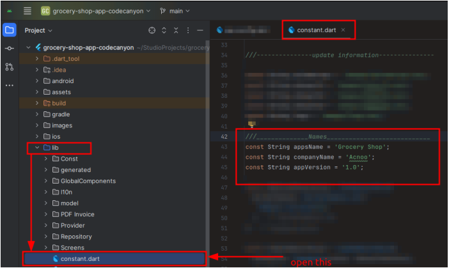449x268 pixels.
Task: Open the Project tool window icon
Action: click(10, 30)
